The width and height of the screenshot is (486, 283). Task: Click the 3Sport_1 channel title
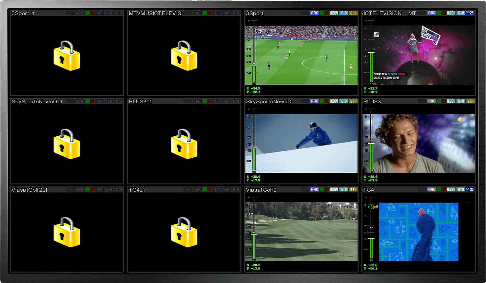[23, 13]
